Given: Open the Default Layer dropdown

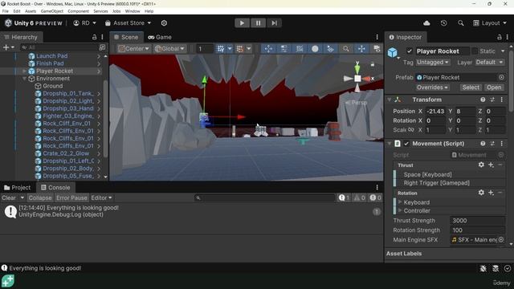Looking at the screenshot, I should click(490, 63).
